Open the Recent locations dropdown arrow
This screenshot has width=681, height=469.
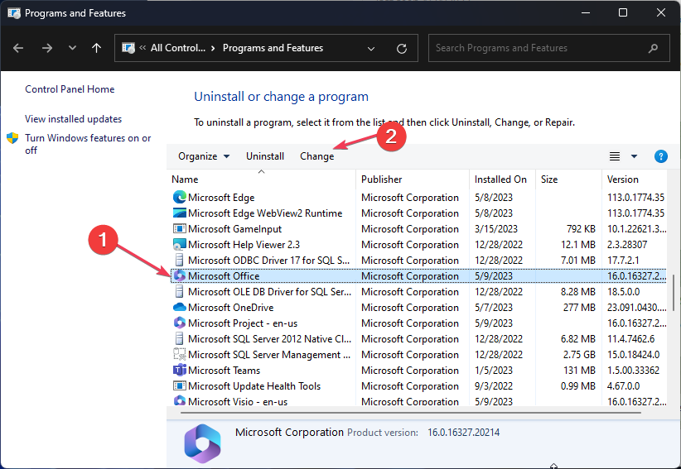pos(72,48)
